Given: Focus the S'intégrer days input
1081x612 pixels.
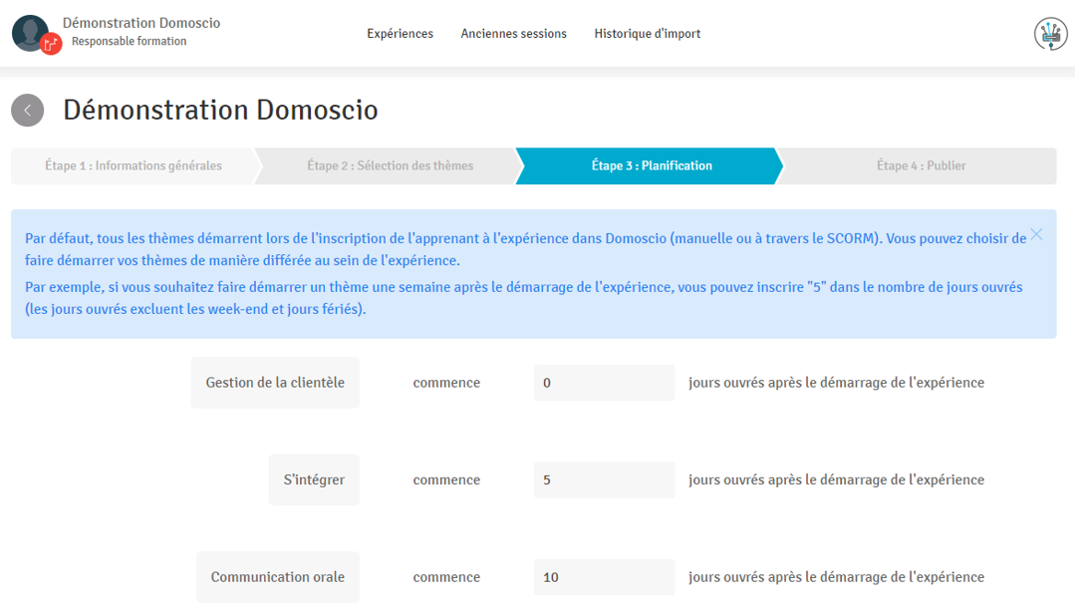Looking at the screenshot, I should point(604,480).
